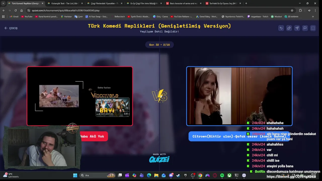Open AI Face Swap bookmark
The width and height of the screenshot is (322, 181).
[x=97, y=17]
